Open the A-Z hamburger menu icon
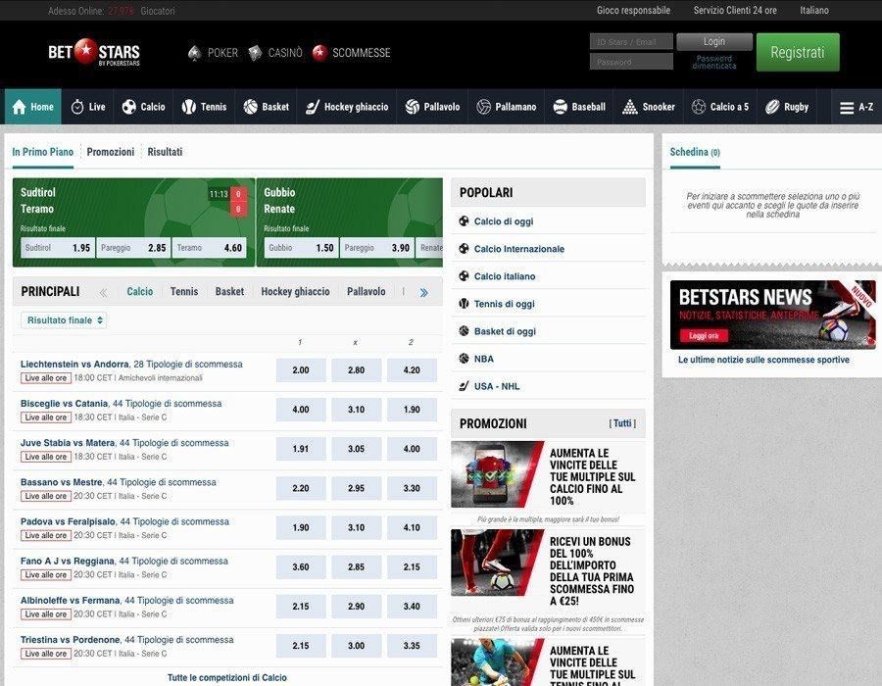Screen dimensions: 882x686 click(x=847, y=108)
